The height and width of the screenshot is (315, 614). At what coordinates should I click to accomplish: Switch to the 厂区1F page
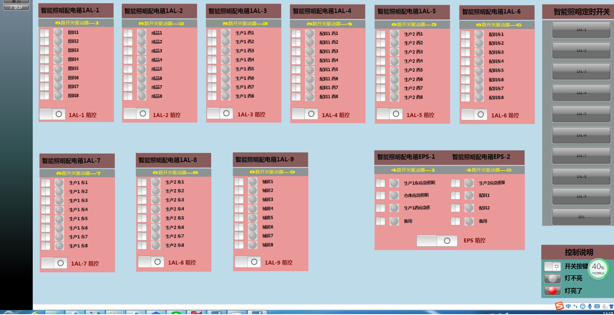16,7
